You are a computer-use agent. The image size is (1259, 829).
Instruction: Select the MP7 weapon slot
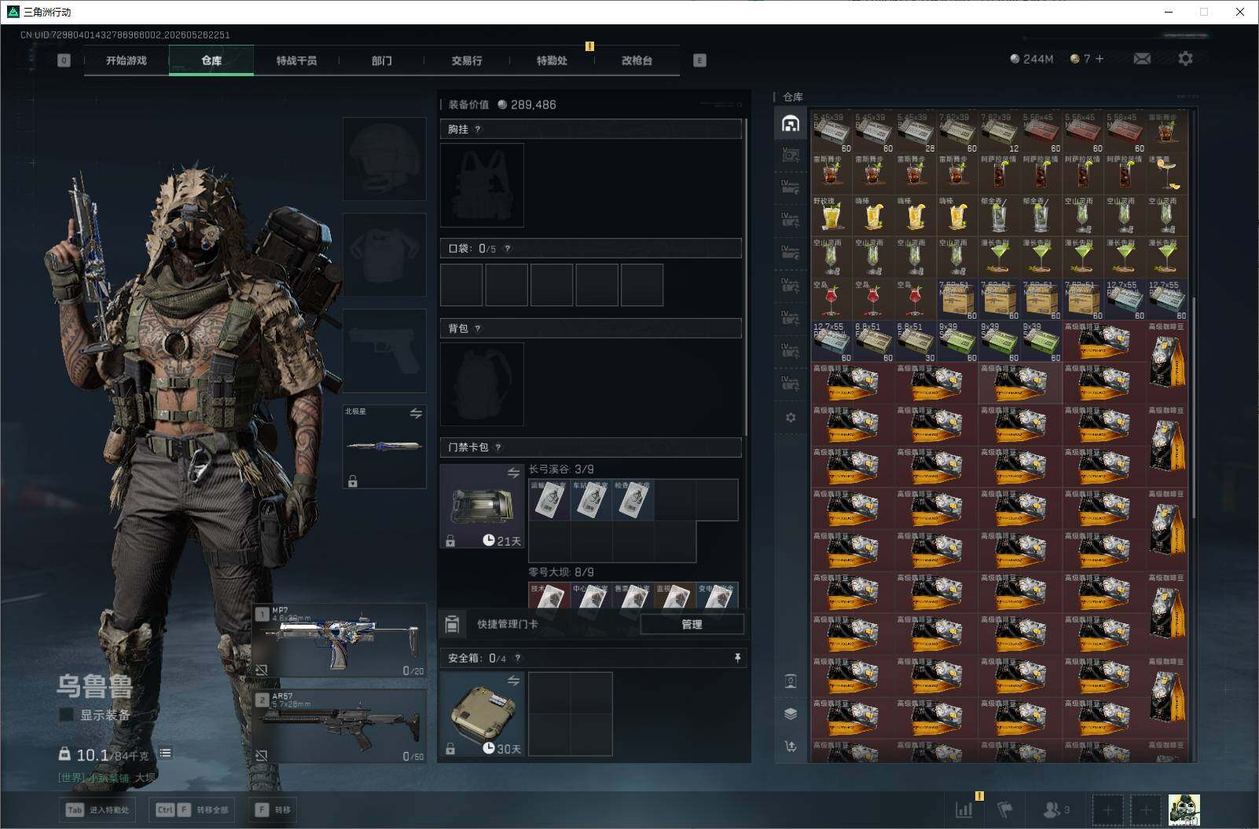pyautogui.click(x=340, y=641)
